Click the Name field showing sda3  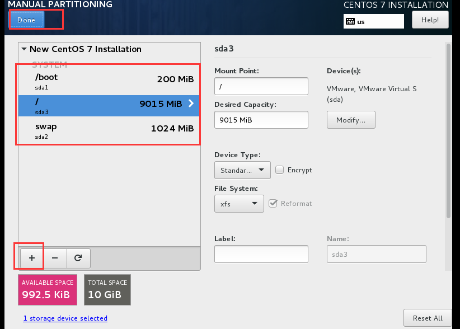[x=377, y=254]
